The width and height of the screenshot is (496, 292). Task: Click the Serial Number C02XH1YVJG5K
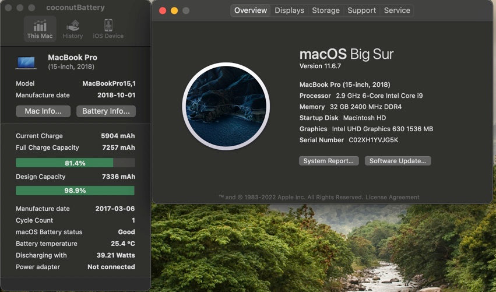(x=349, y=140)
